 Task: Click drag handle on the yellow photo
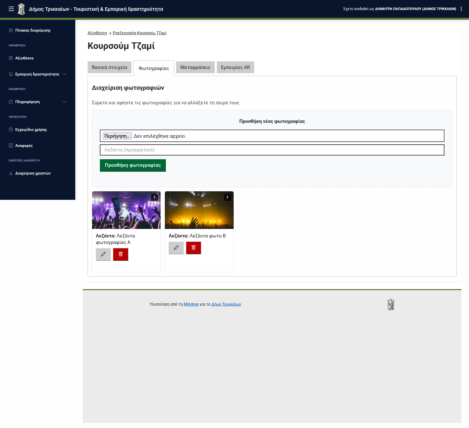tap(227, 197)
